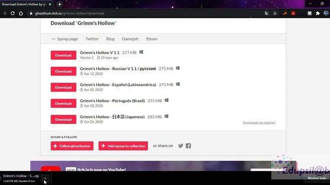Click the address bar URL
Viewport: 330px width, 185px height.
(70, 13)
